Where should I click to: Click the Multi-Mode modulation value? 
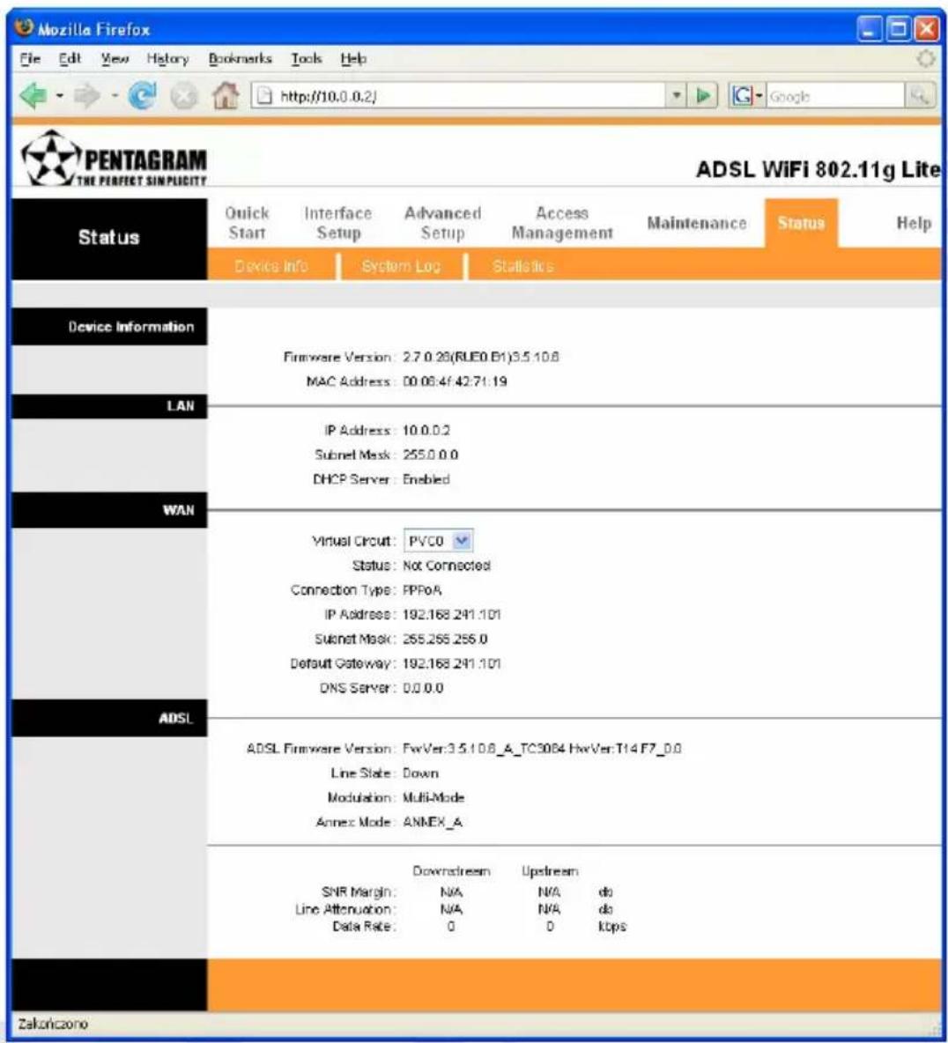[x=433, y=797]
